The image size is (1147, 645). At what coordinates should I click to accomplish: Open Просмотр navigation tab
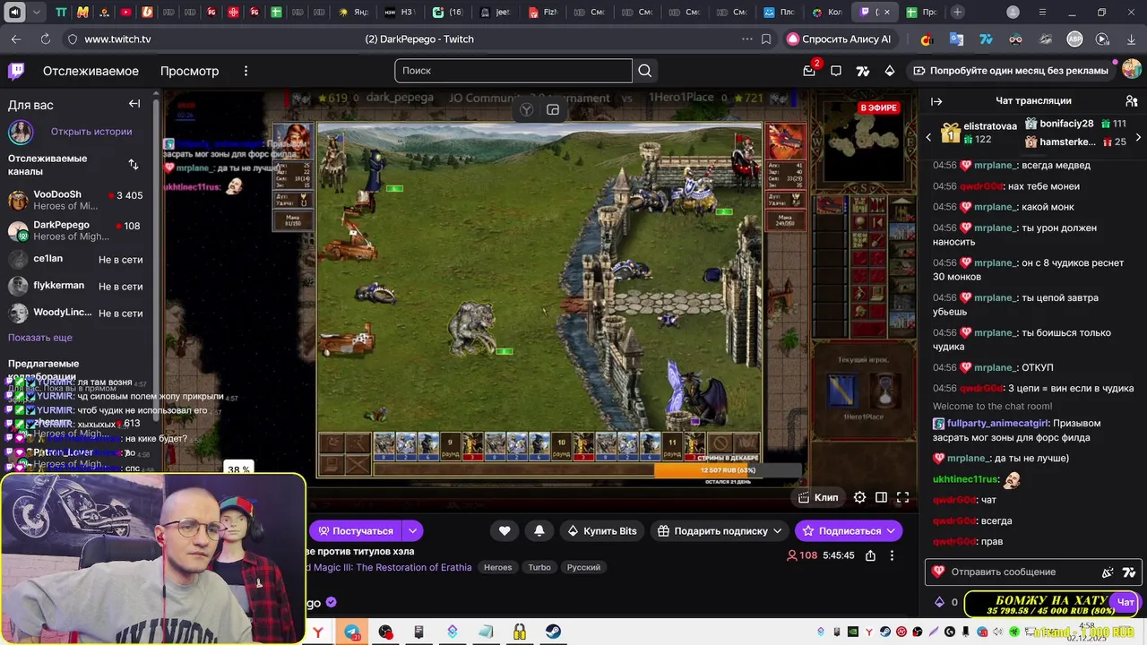(189, 71)
